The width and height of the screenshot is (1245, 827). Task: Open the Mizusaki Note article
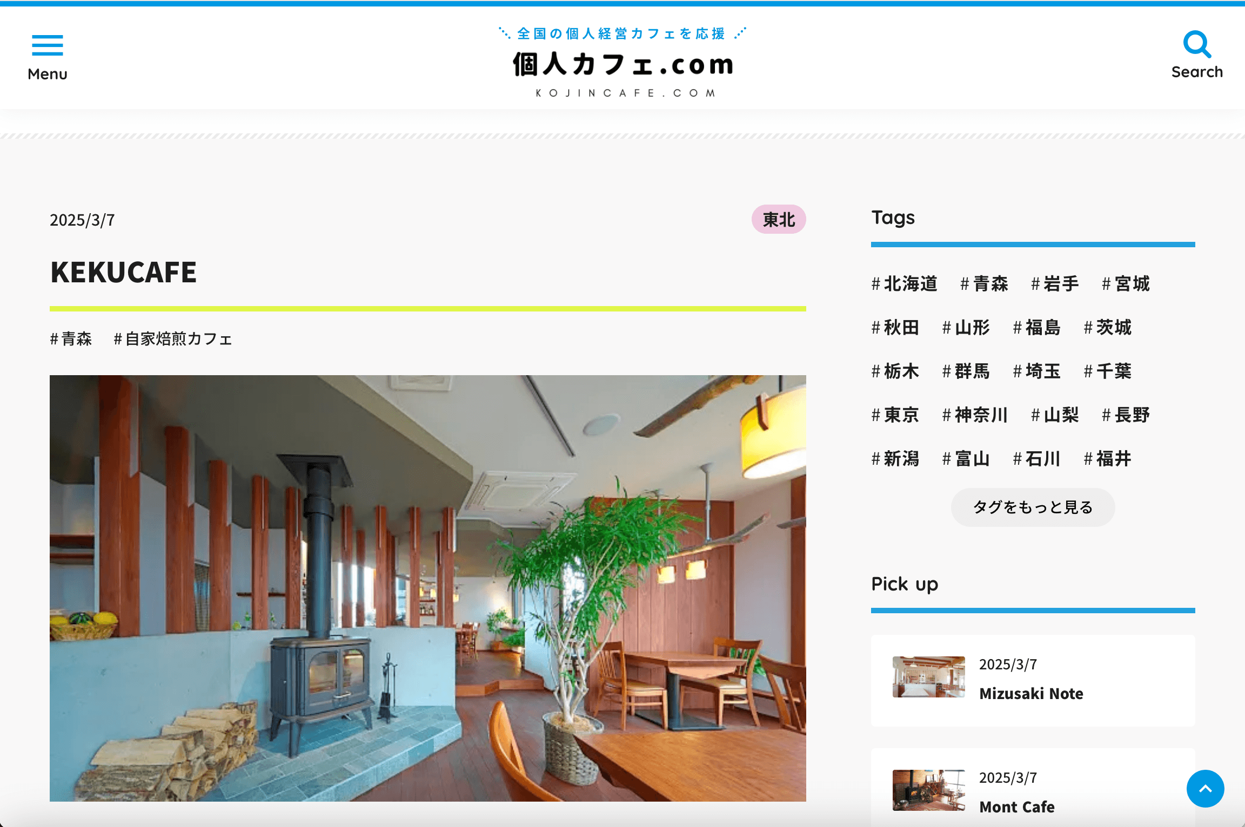tap(1031, 694)
